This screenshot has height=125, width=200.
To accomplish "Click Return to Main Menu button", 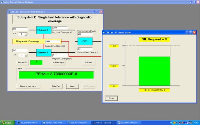I will [x=28, y=86].
